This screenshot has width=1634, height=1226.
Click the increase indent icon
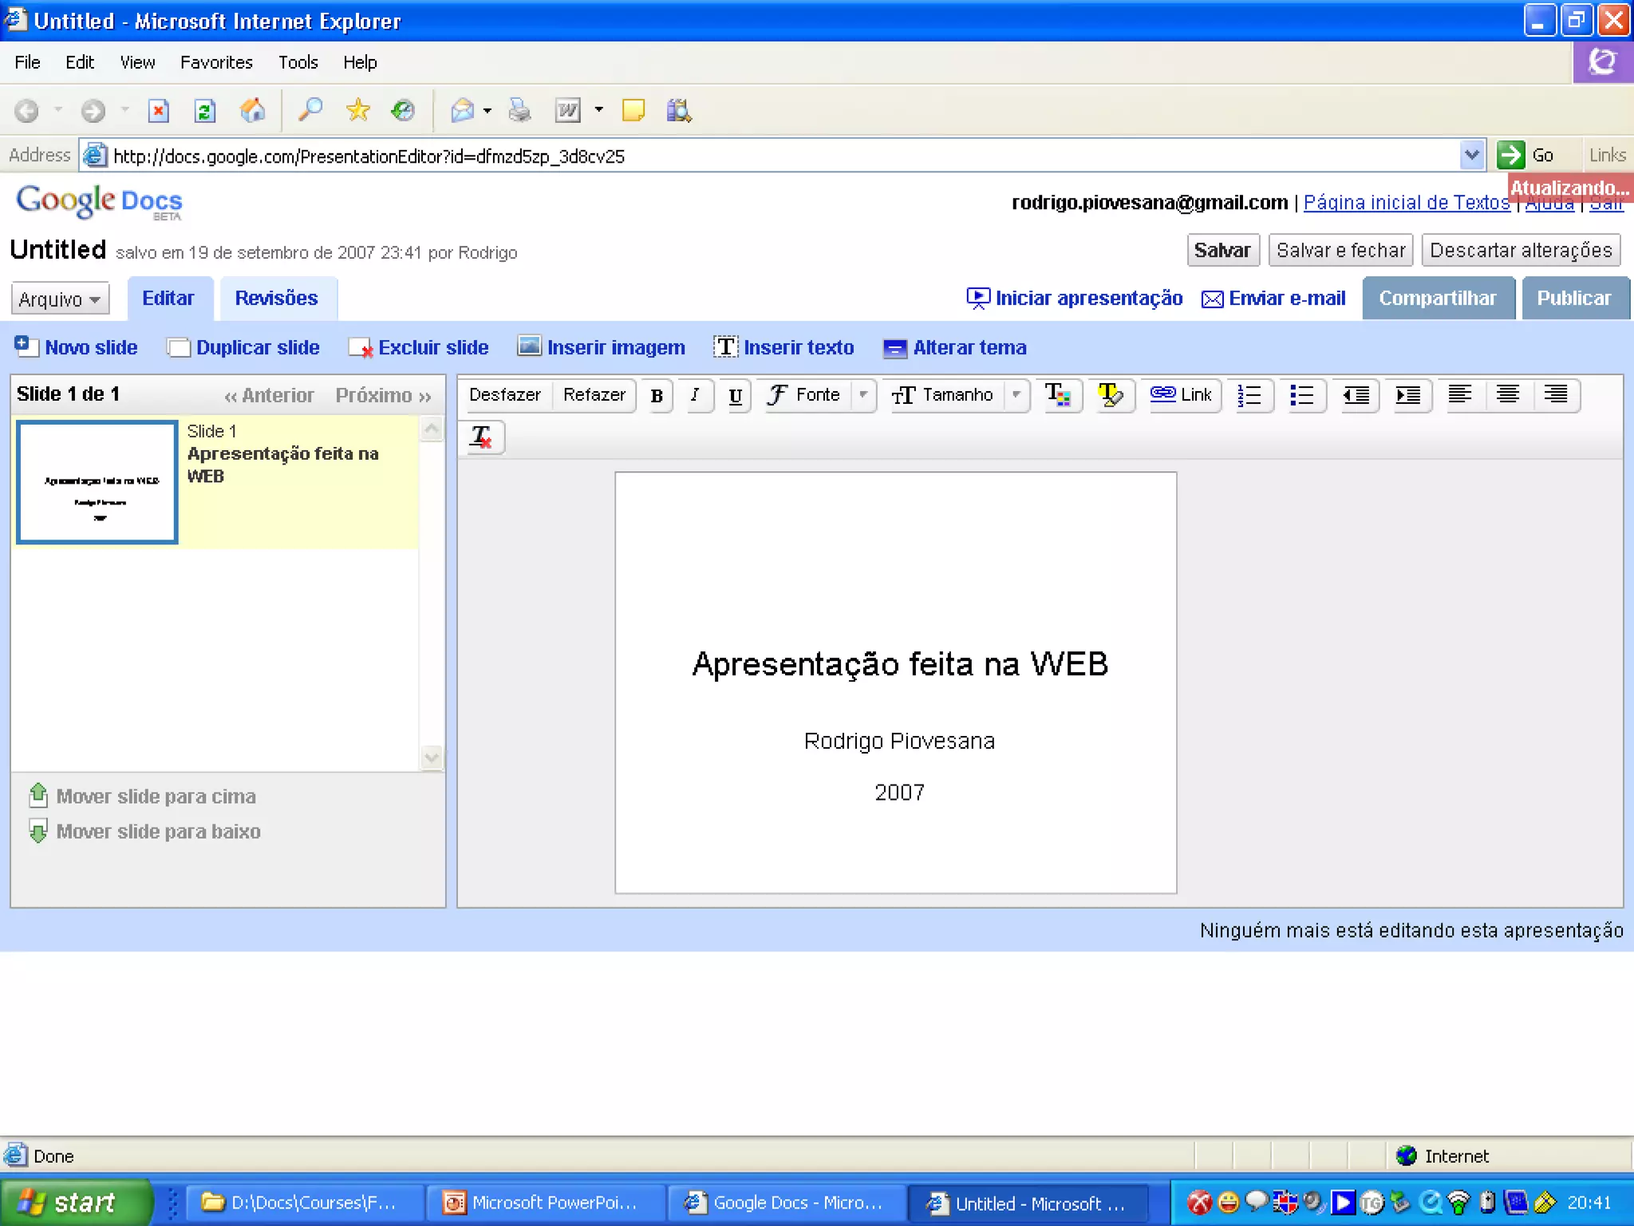tap(1407, 395)
